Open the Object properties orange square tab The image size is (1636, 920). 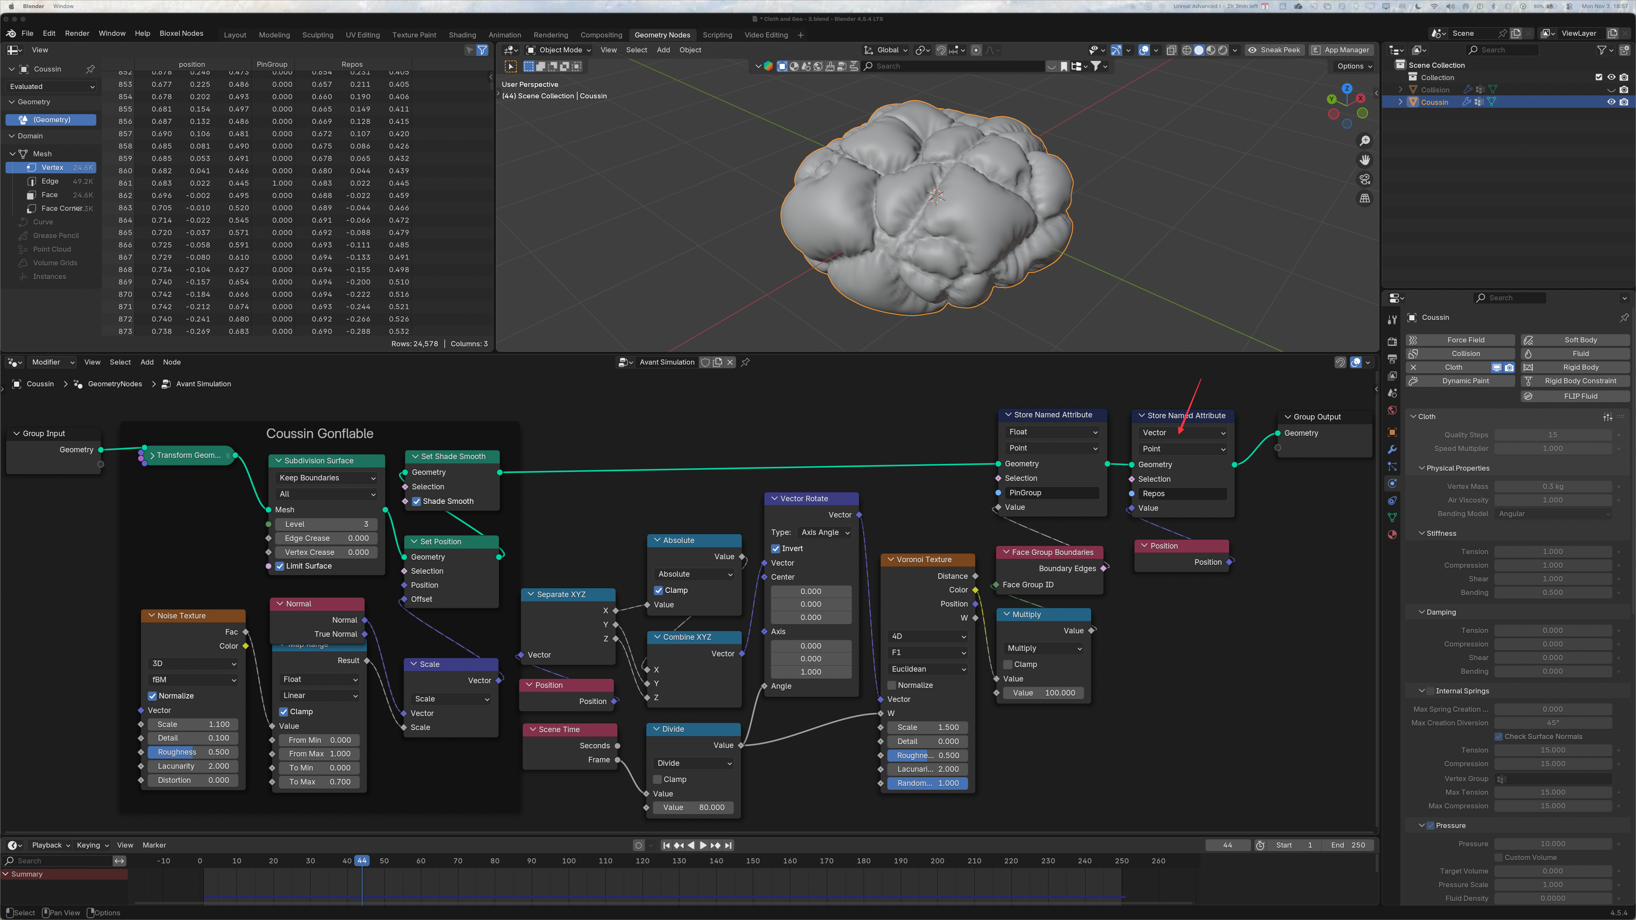click(1392, 432)
